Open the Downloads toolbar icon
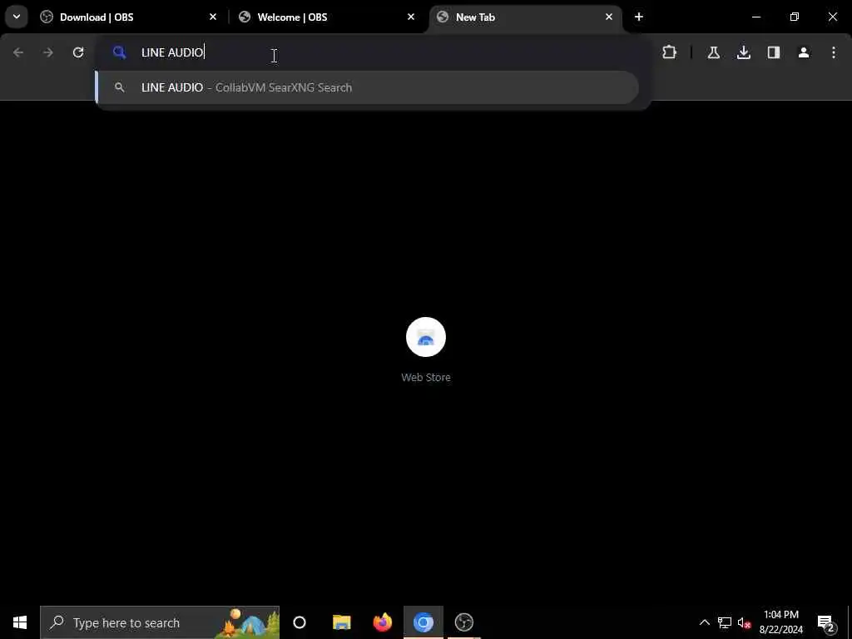The width and height of the screenshot is (852, 639). pos(743,52)
